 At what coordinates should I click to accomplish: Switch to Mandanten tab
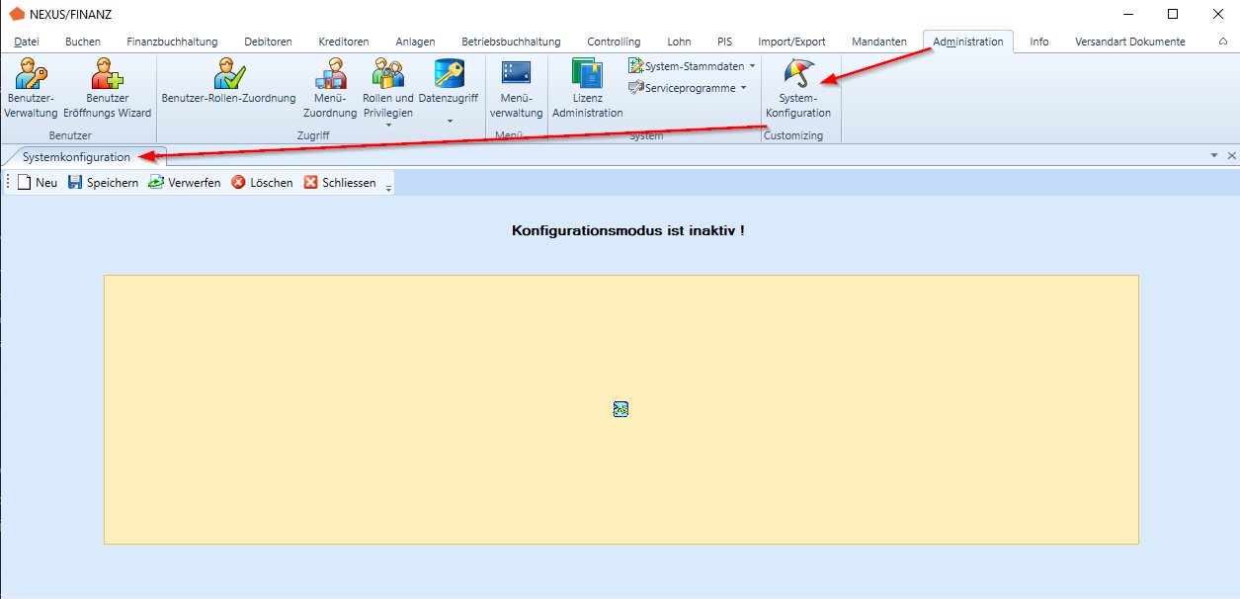pos(878,42)
